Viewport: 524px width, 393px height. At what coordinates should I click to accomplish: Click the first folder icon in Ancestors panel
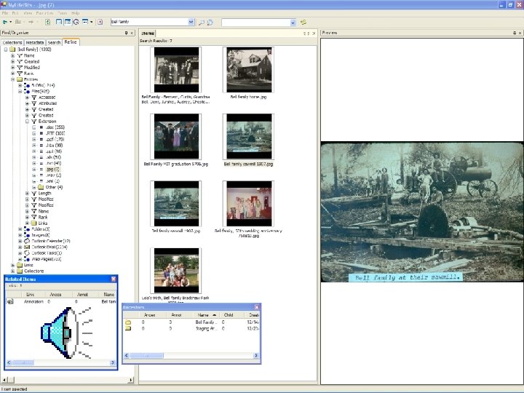click(x=127, y=322)
